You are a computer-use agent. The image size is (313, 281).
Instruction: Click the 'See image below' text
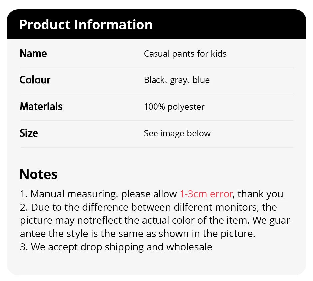(x=177, y=133)
